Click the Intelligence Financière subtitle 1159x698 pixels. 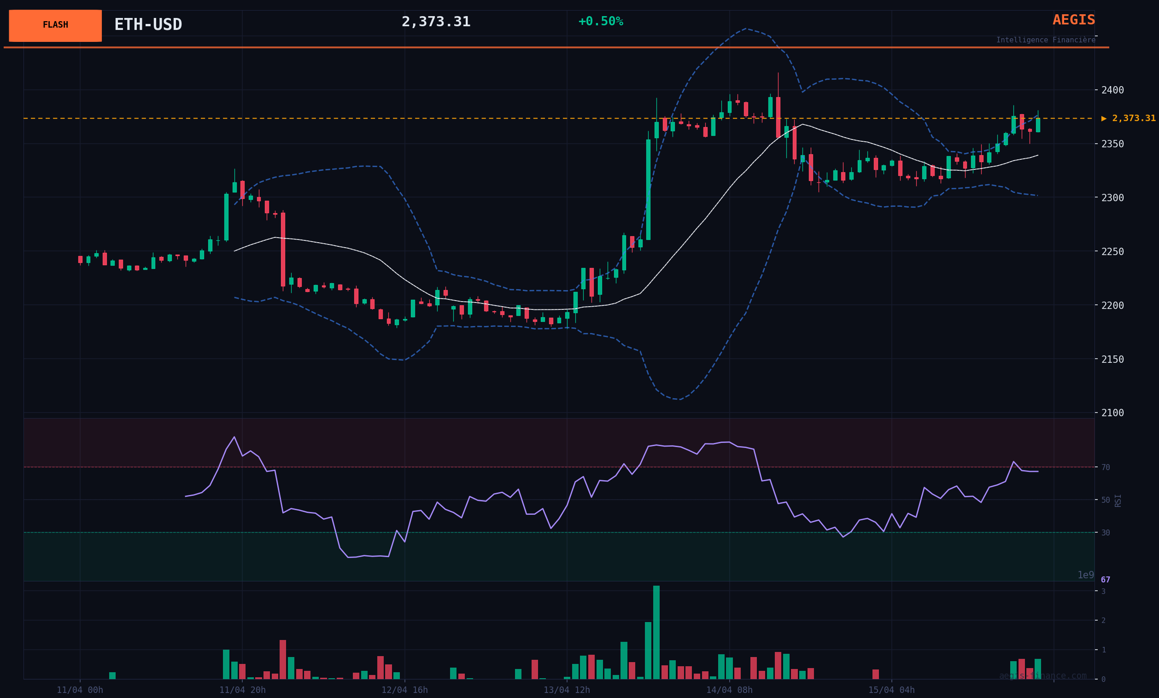[x=1045, y=40]
